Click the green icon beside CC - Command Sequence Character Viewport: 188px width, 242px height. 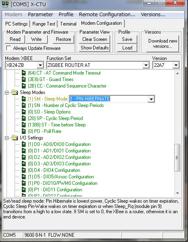point(23,86)
